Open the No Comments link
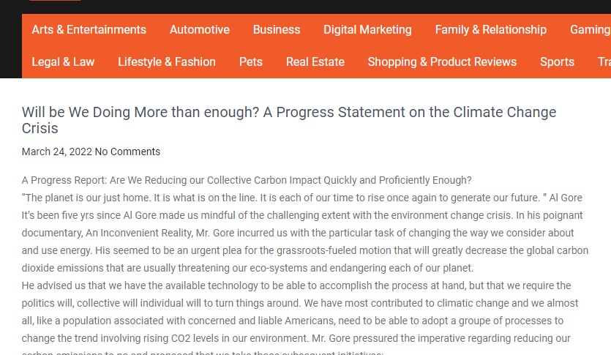This screenshot has height=355, width=611. 127,152
